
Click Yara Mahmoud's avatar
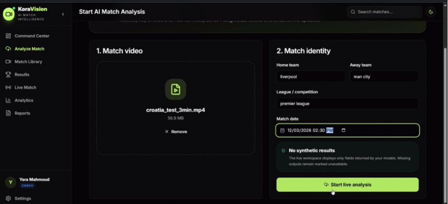pyautogui.click(x=10, y=182)
